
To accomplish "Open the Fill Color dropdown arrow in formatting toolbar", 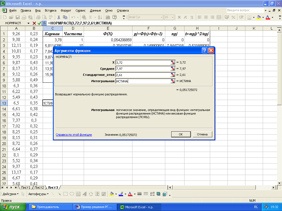I will (x=263, y=17).
